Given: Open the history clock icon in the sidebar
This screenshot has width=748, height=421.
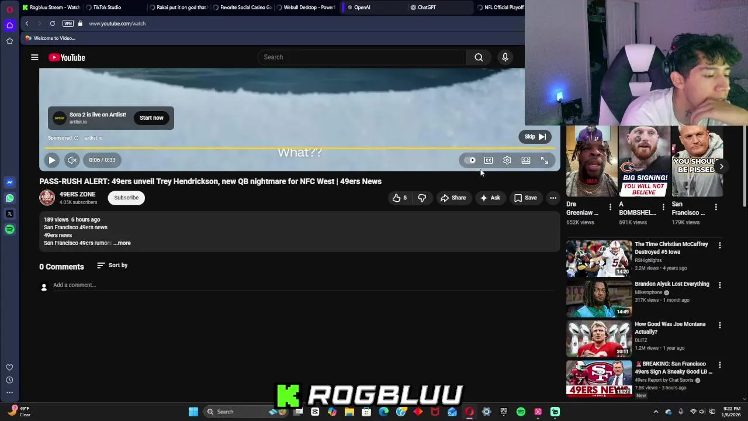Looking at the screenshot, I should pyautogui.click(x=9, y=380).
